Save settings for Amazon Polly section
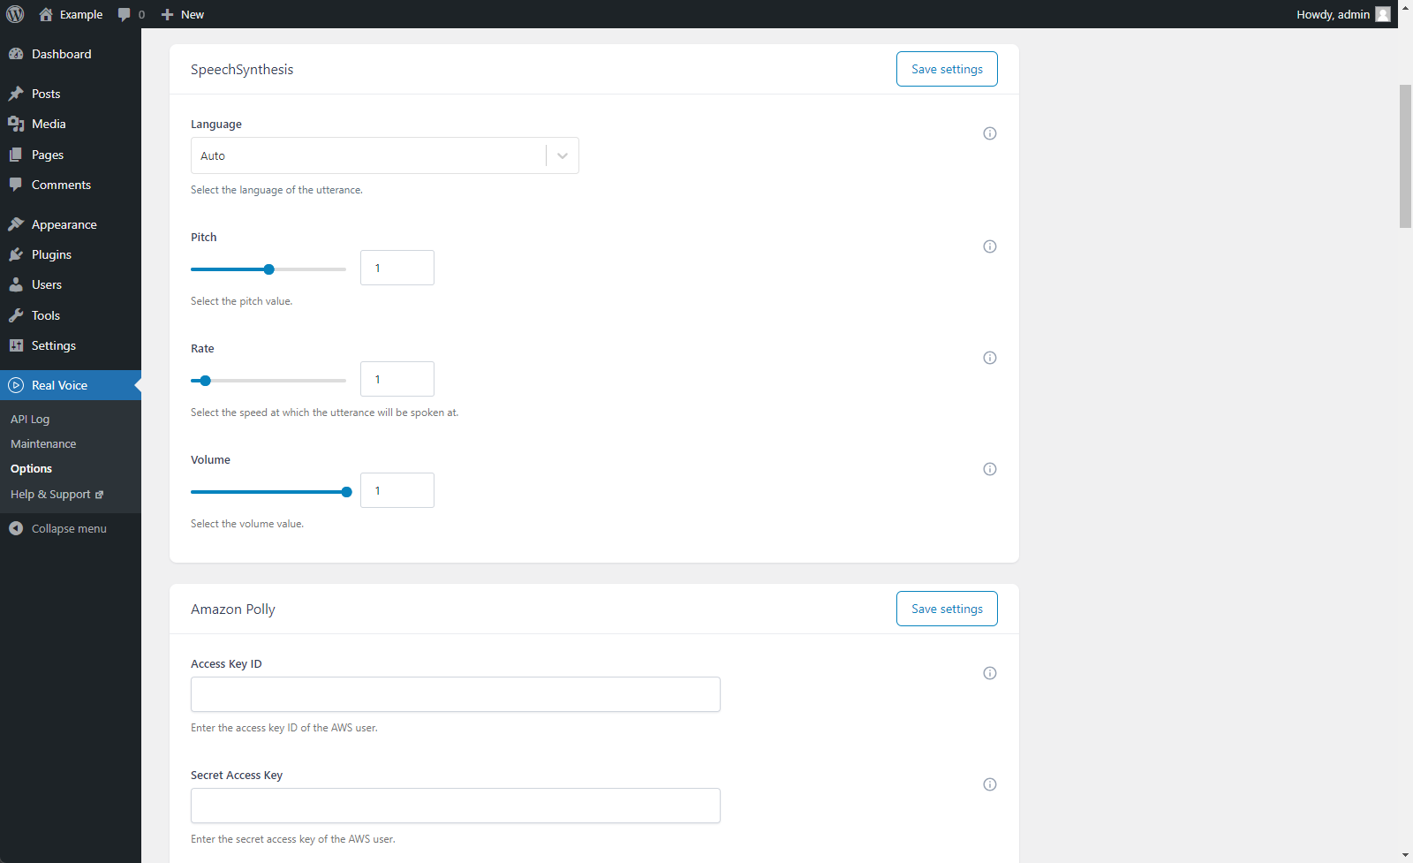 pos(947,609)
